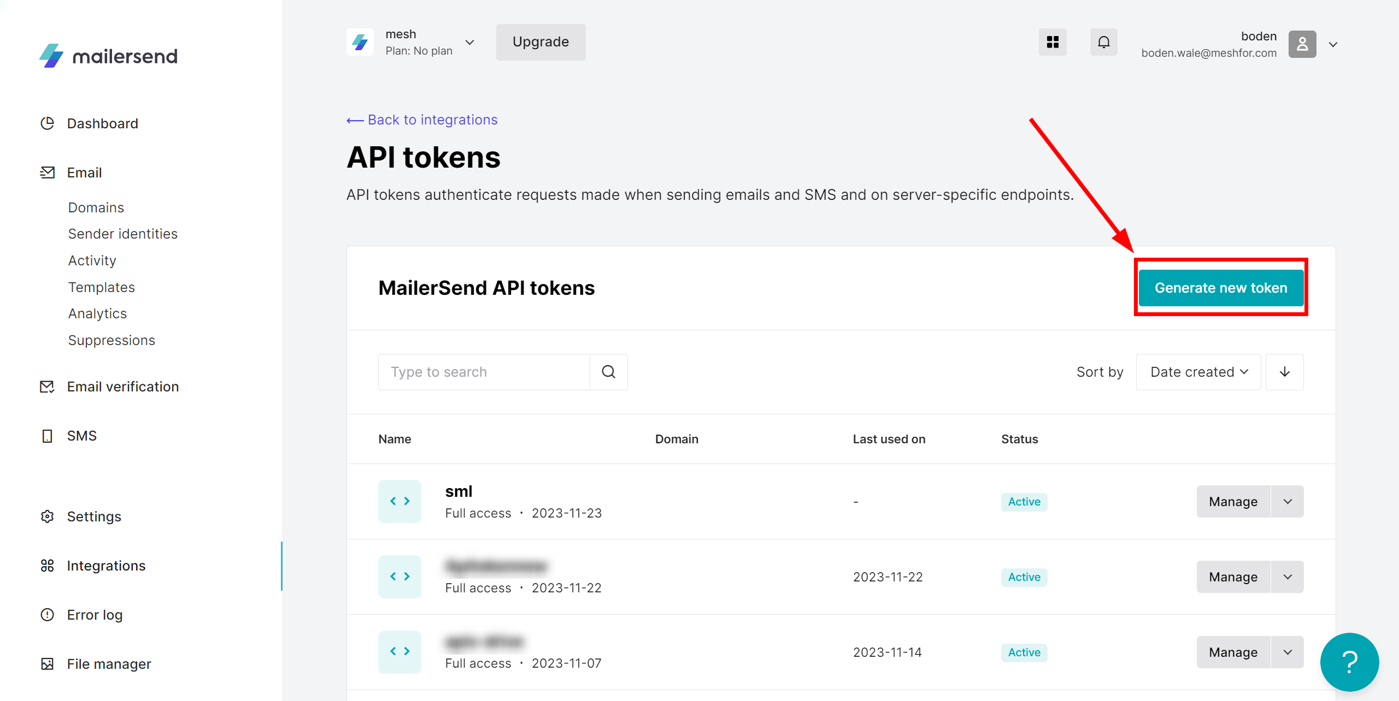Expand Manage options for 2023-11-07 token
1399x701 pixels.
click(1288, 652)
